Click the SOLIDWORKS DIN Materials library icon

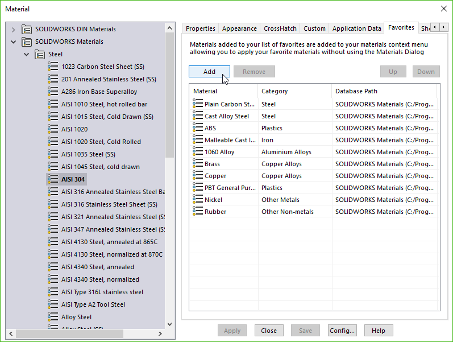pyautogui.click(x=27, y=29)
